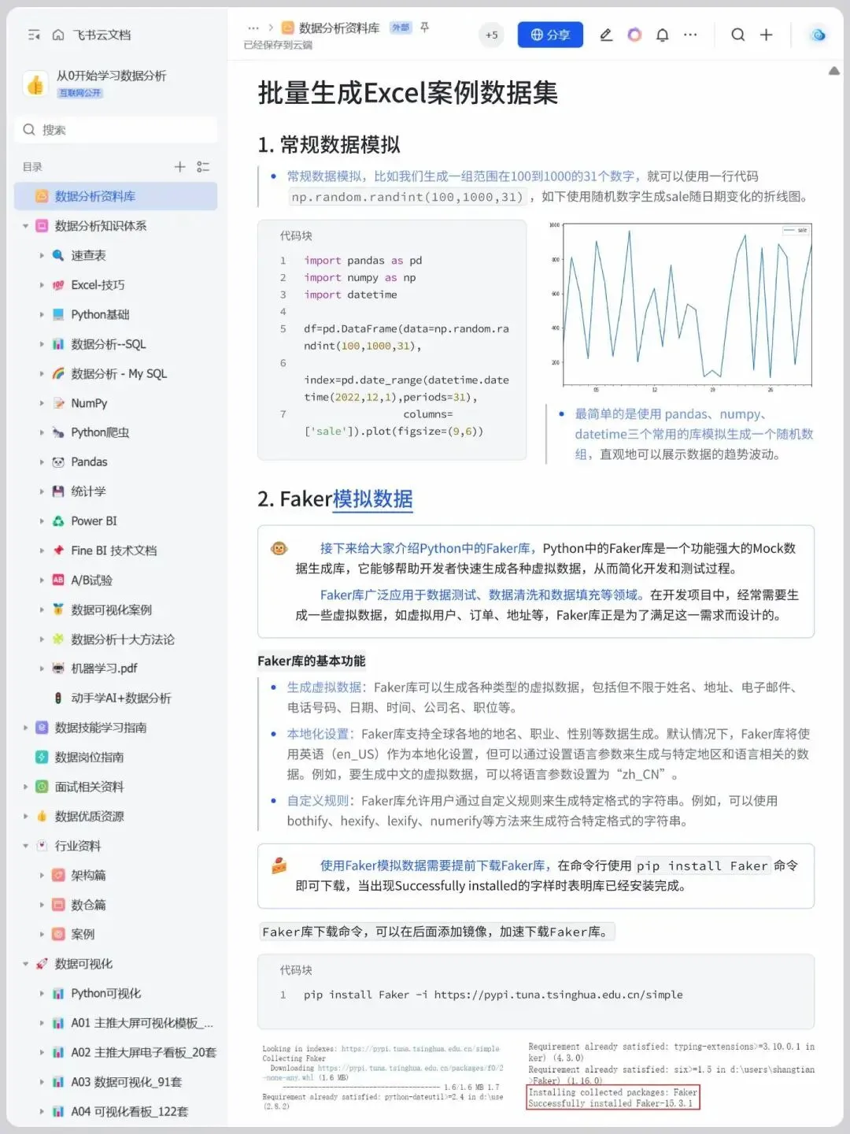The height and width of the screenshot is (1134, 850).
Task: Add a new page via plus icon beside 目录
Action: coord(179,167)
